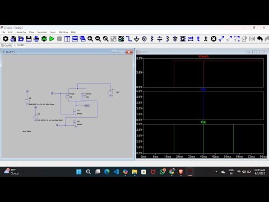Select the net label tool

pyautogui.click(x=191, y=39)
